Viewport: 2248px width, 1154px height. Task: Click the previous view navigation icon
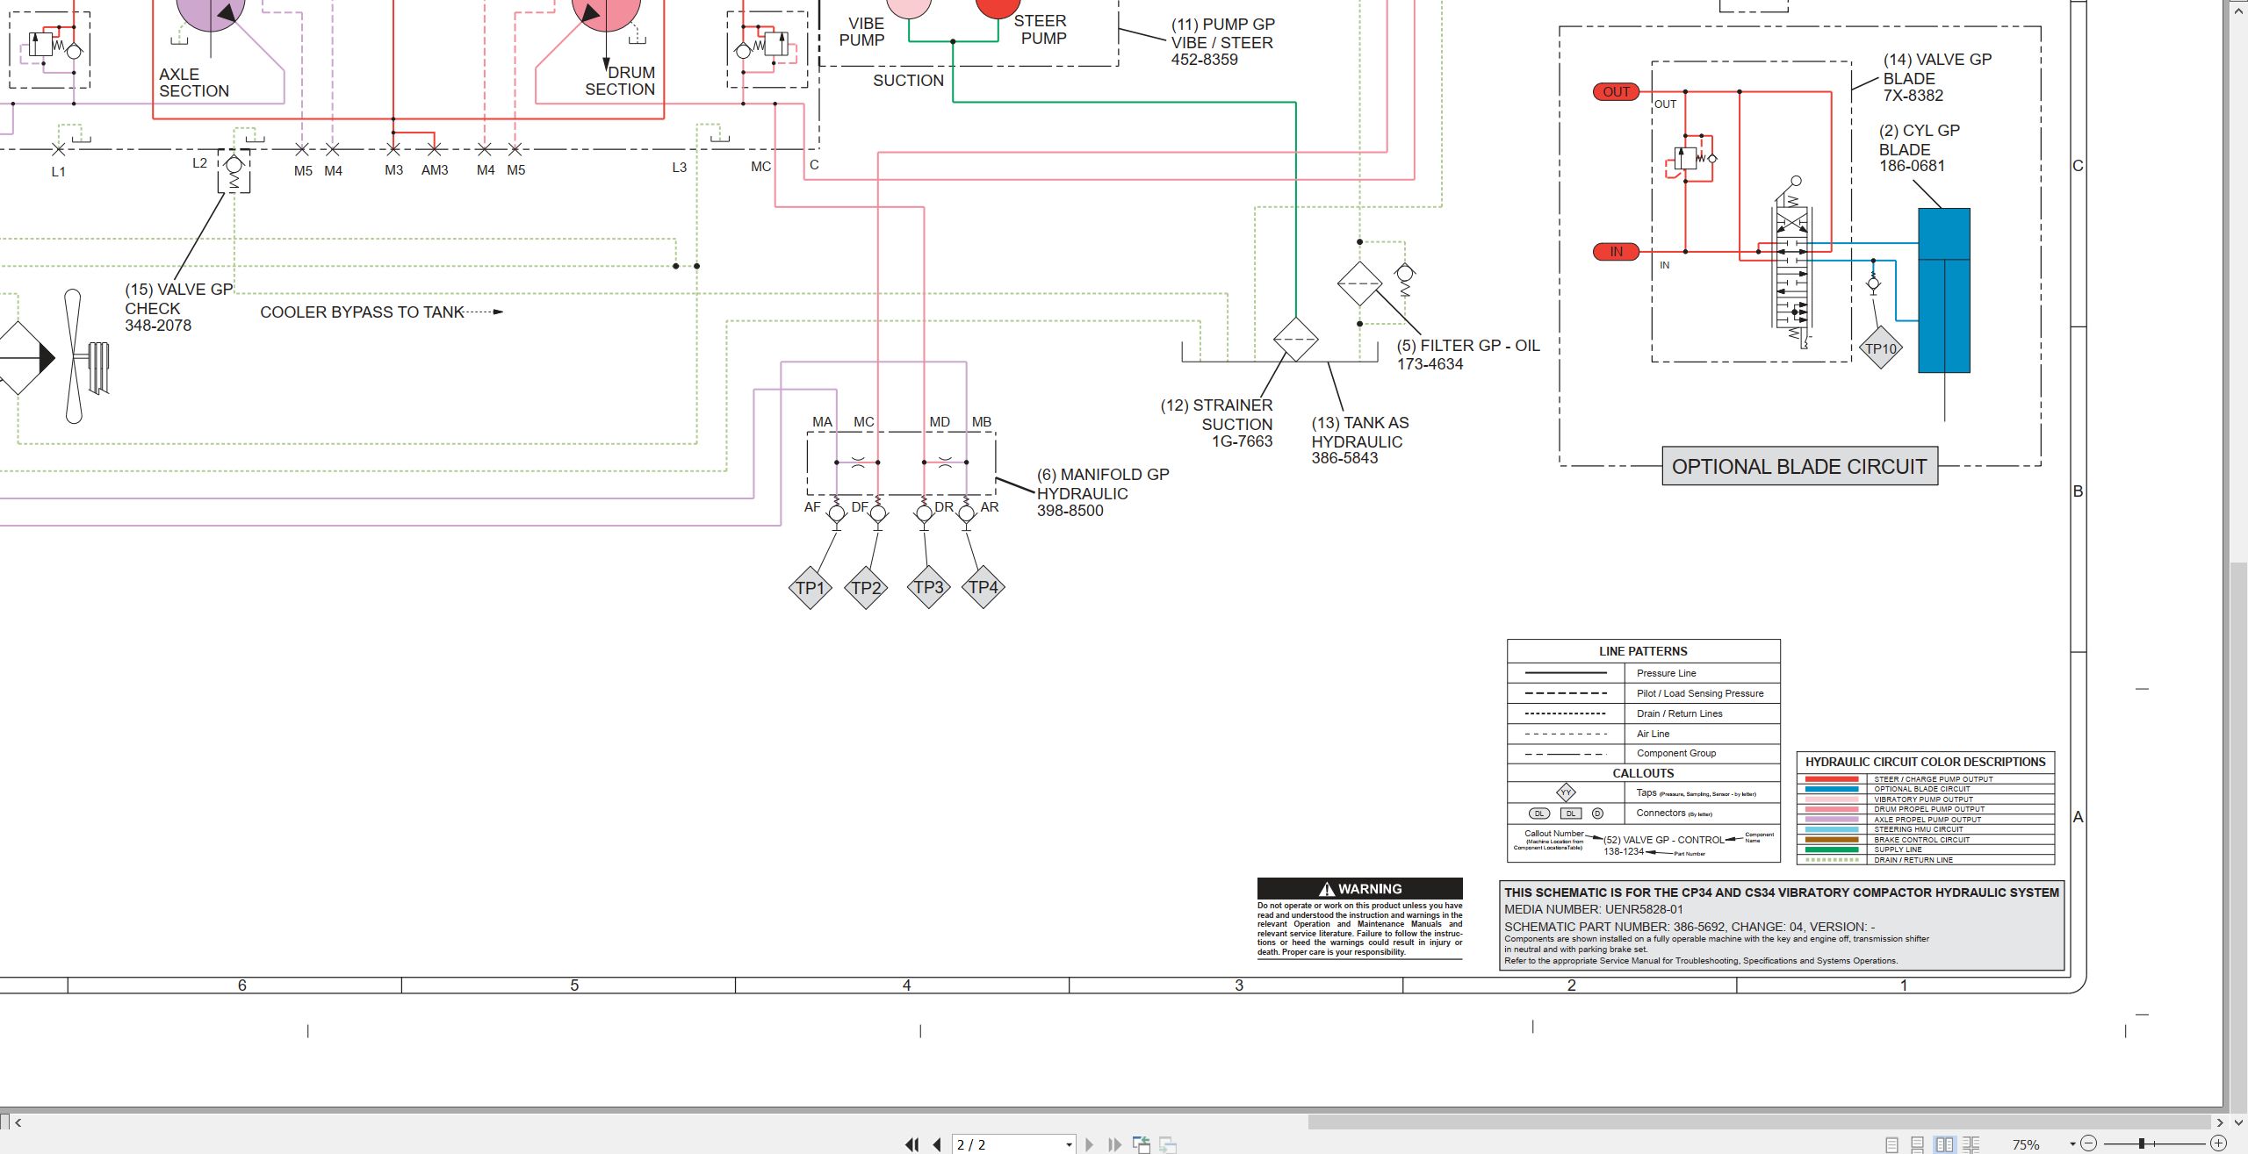pyautogui.click(x=1142, y=1144)
